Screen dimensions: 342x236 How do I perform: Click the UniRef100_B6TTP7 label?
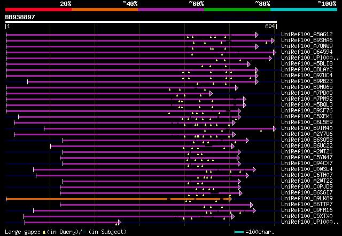click(x=307, y=205)
